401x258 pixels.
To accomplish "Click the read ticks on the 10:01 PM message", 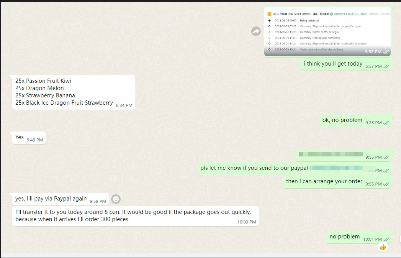I will pyautogui.click(x=386, y=239).
